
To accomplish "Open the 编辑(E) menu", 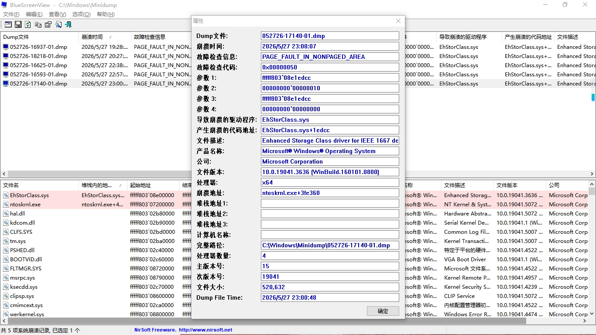I will click(34, 14).
